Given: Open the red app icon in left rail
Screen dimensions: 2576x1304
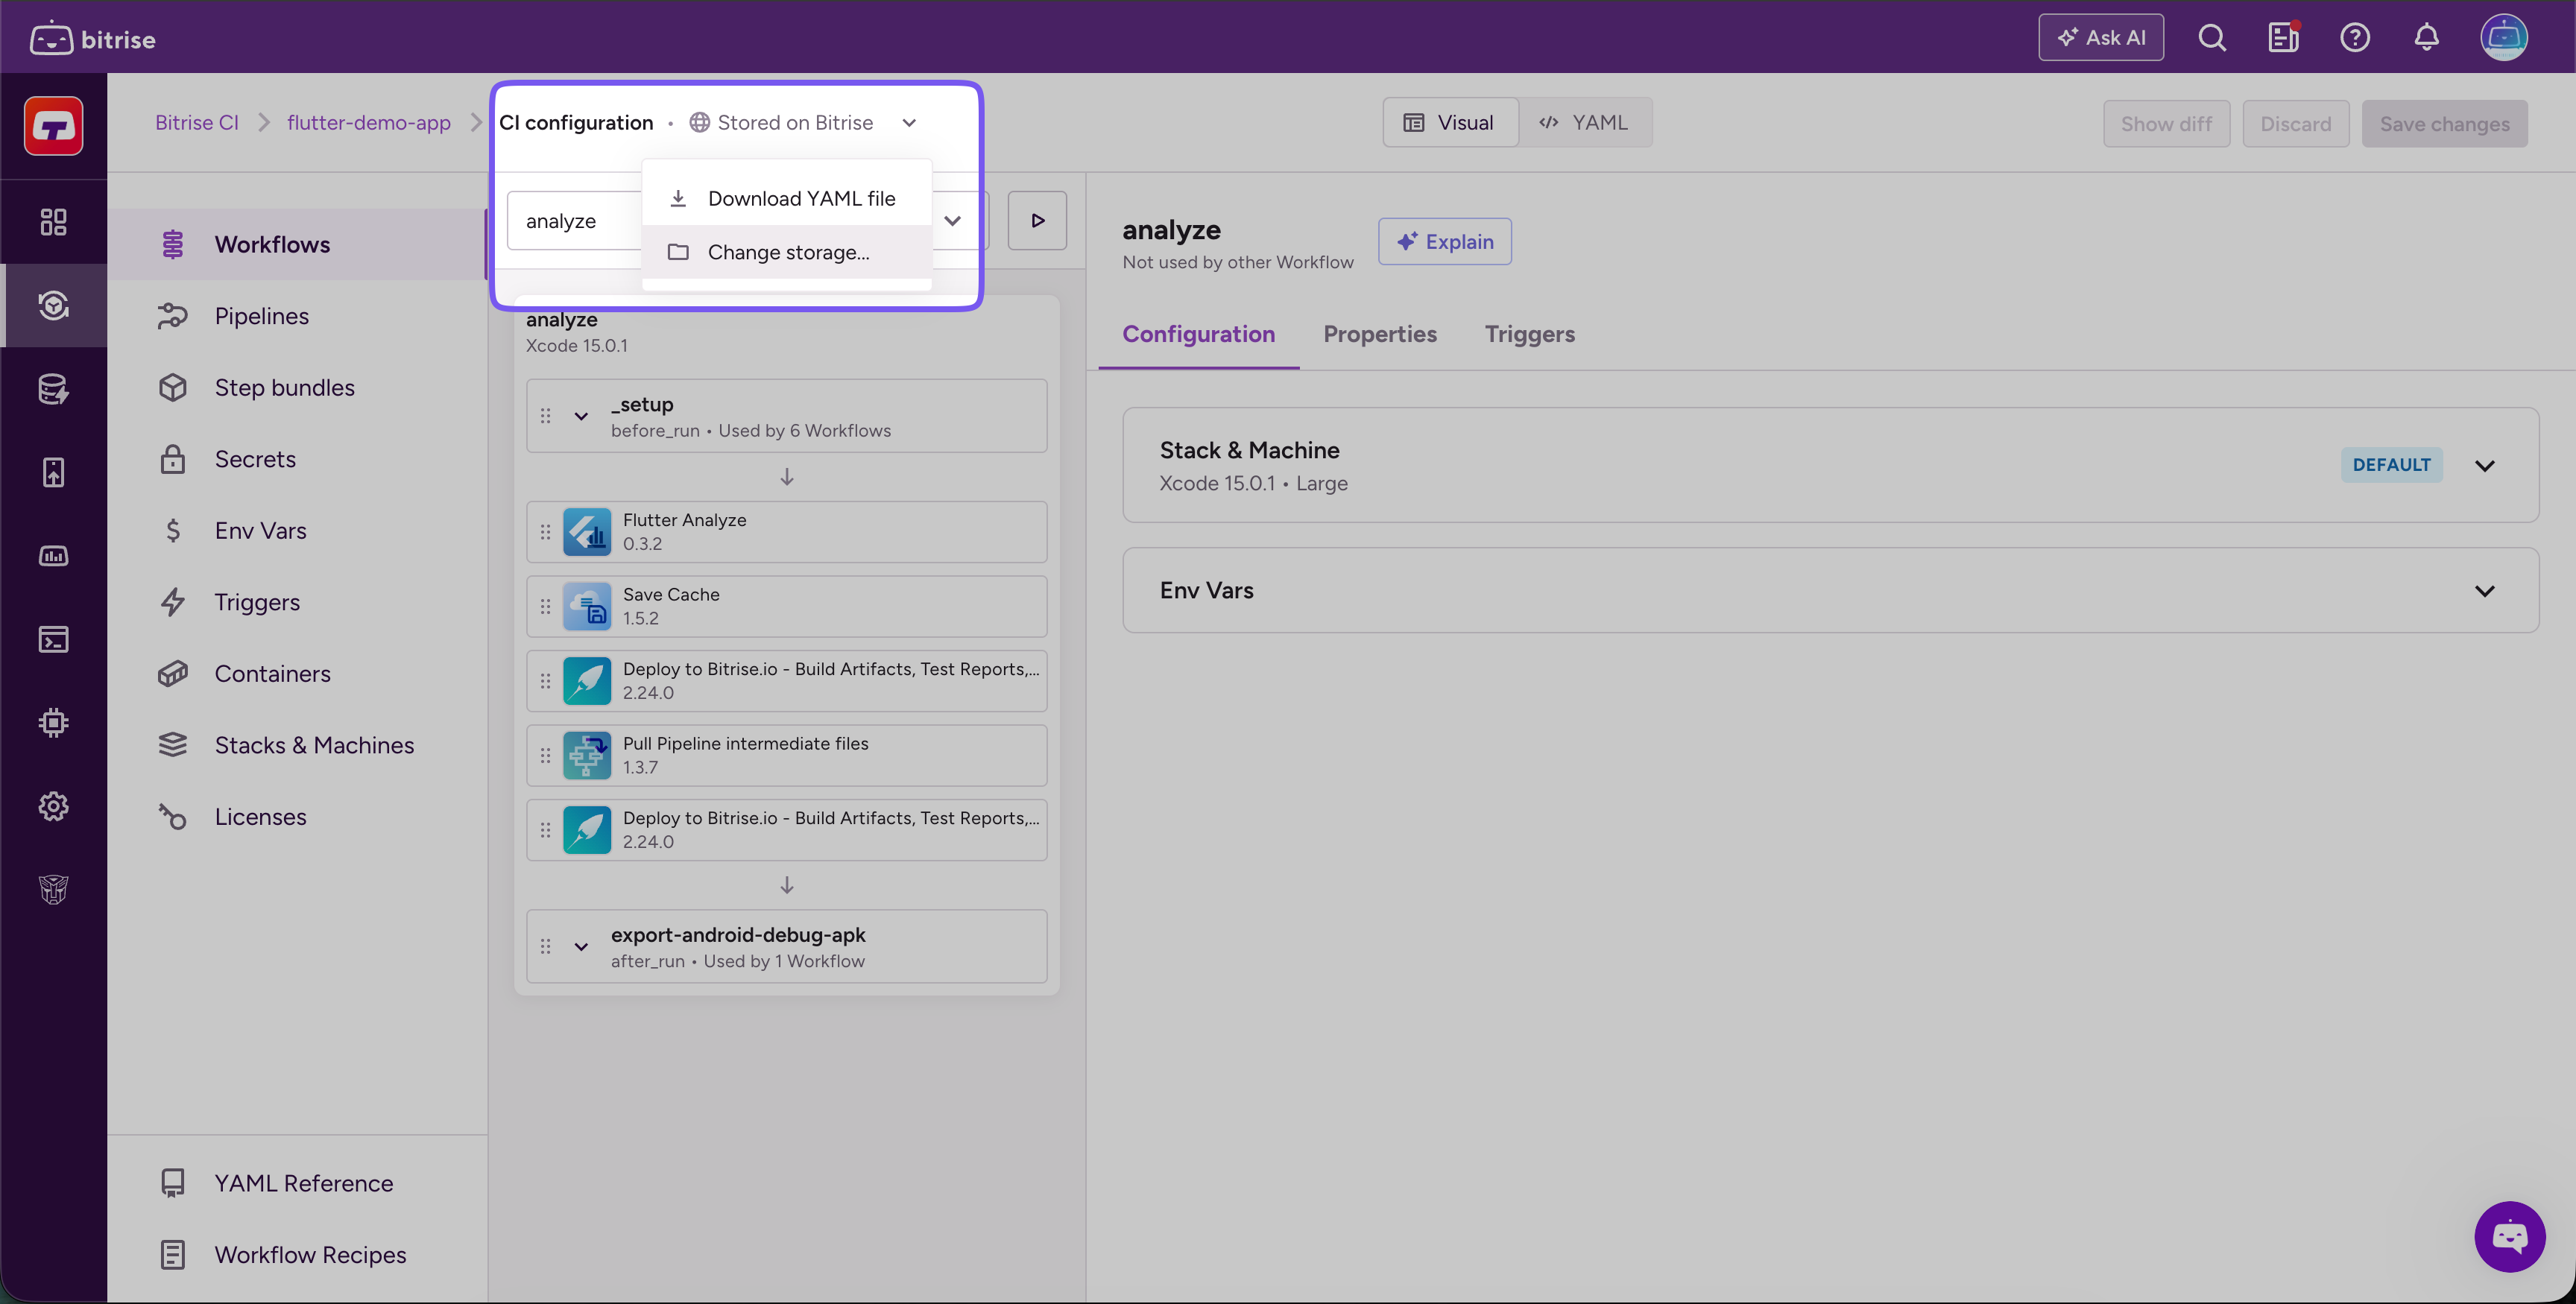Looking at the screenshot, I should tap(54, 126).
